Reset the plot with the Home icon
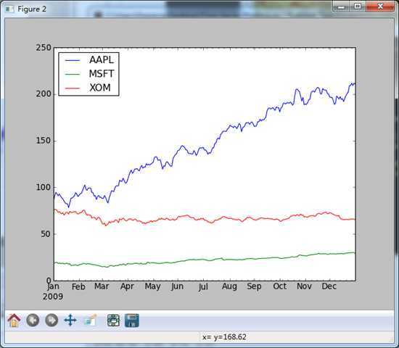Image resolution: width=399 pixels, height=348 pixels. pos(14,320)
